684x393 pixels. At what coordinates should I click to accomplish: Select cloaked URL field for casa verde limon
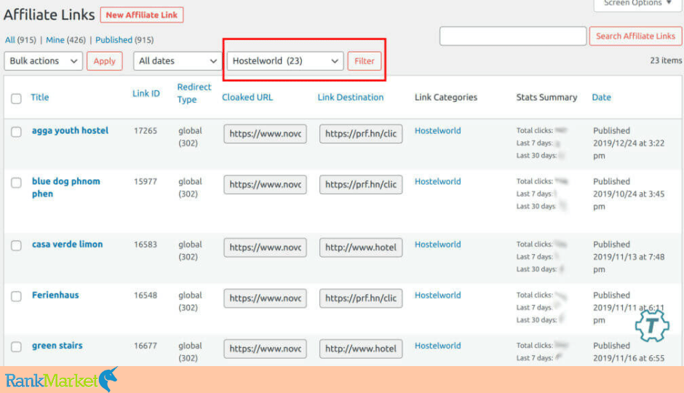(x=265, y=247)
